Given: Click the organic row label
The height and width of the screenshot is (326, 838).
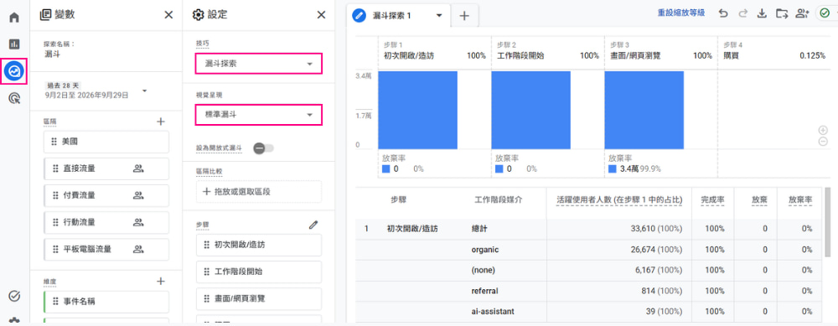Looking at the screenshot, I should (x=485, y=250).
